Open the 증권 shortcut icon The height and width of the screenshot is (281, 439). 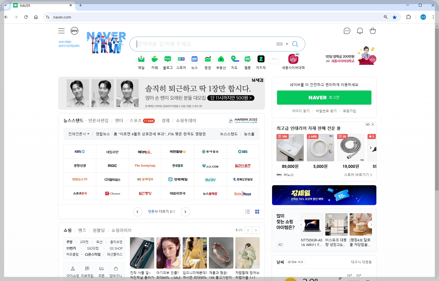coord(208,59)
